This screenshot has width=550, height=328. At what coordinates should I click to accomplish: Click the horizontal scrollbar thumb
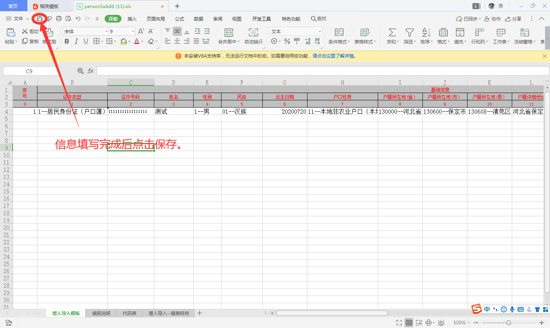click(x=332, y=313)
